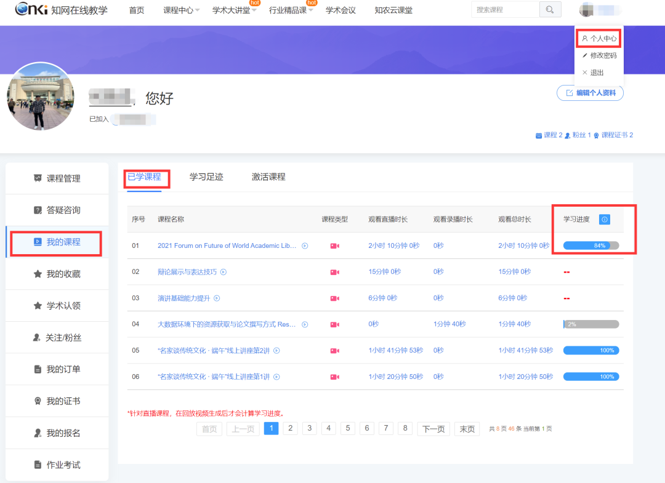Click play icon beside 端午线上讲座第2讲

[276, 351]
